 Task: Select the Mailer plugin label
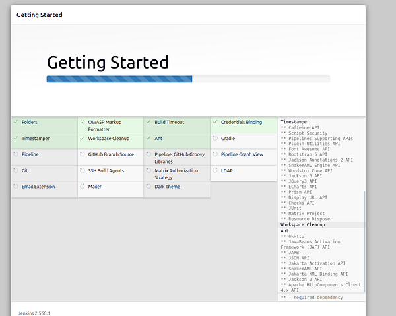coord(94,187)
